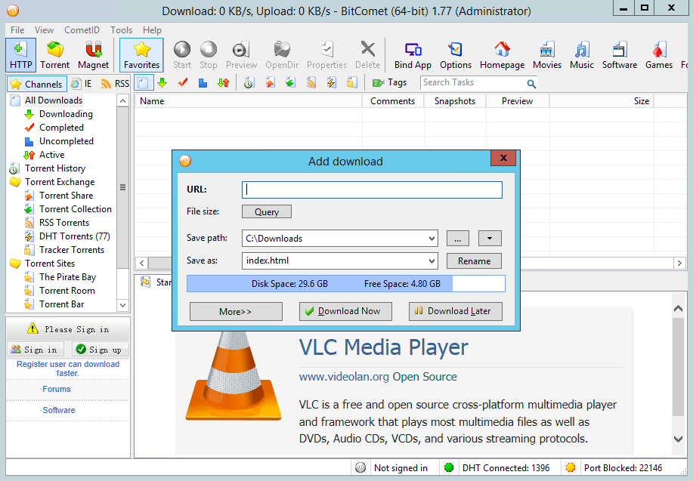The height and width of the screenshot is (481, 693).
Task: Open the Software toolbar icon
Action: [x=620, y=55]
